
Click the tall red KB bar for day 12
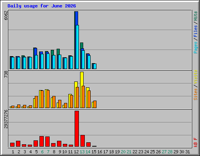77,129
